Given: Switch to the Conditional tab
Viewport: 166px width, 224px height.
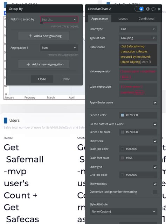Looking at the screenshot, I should pyautogui.click(x=146, y=19).
